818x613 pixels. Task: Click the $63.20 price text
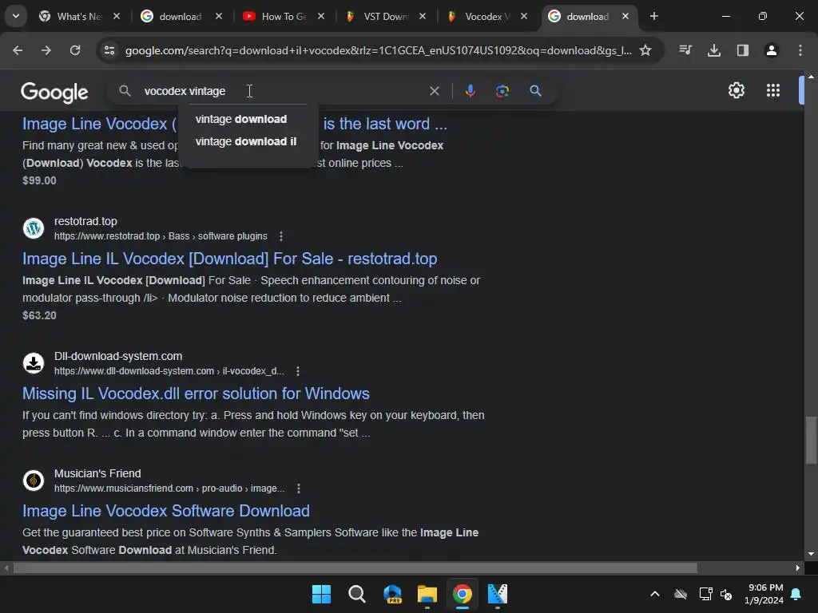point(39,315)
